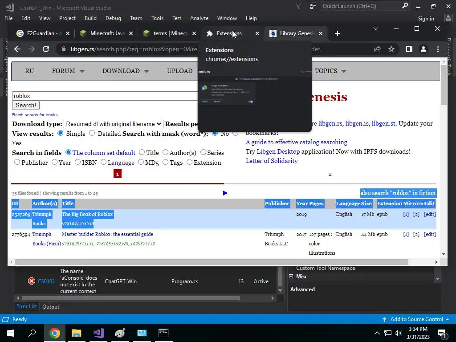The width and height of the screenshot is (456, 342).
Task: Expand Add to Source Control arrow
Action: click(x=447, y=319)
